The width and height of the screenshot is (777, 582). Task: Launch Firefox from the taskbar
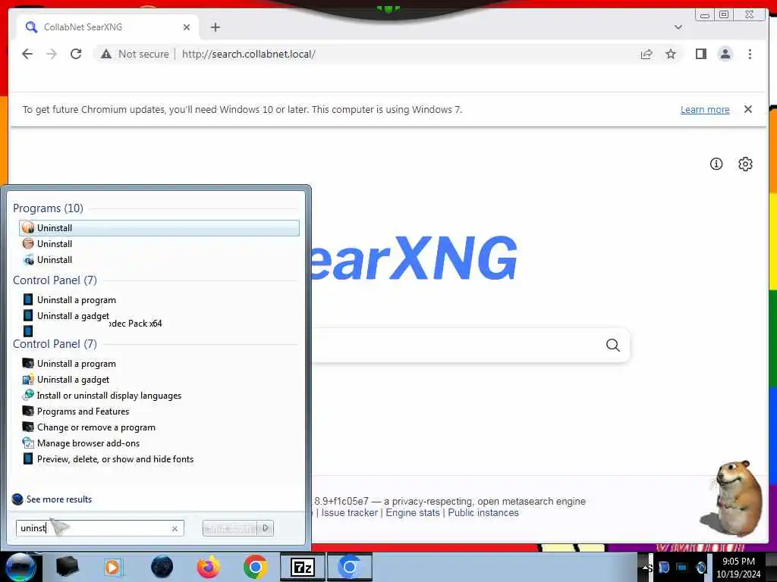(209, 567)
